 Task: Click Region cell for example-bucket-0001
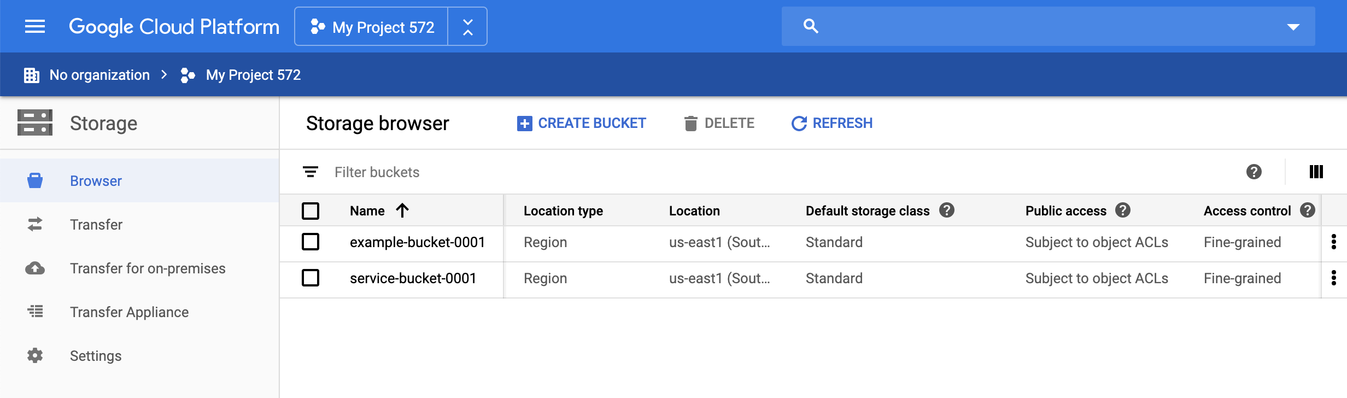point(545,242)
